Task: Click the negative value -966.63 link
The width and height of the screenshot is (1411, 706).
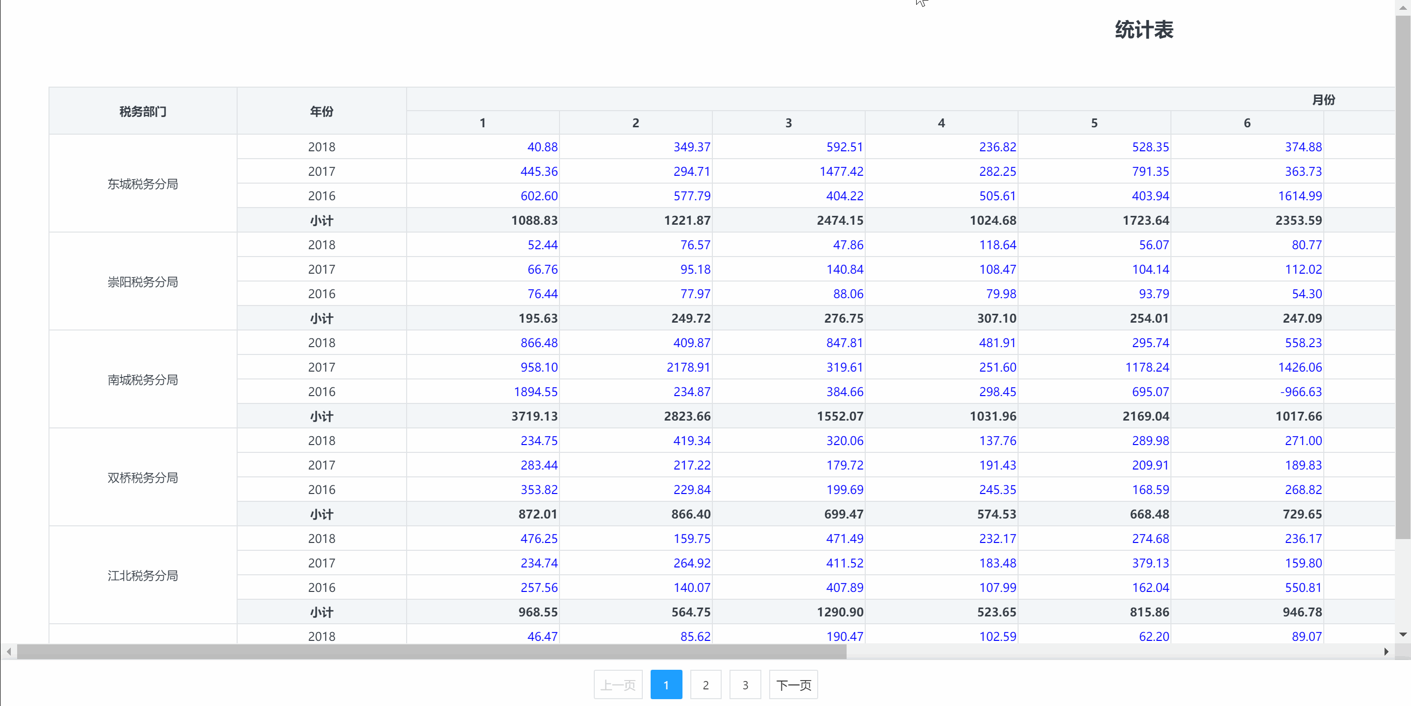Action: coord(1300,392)
